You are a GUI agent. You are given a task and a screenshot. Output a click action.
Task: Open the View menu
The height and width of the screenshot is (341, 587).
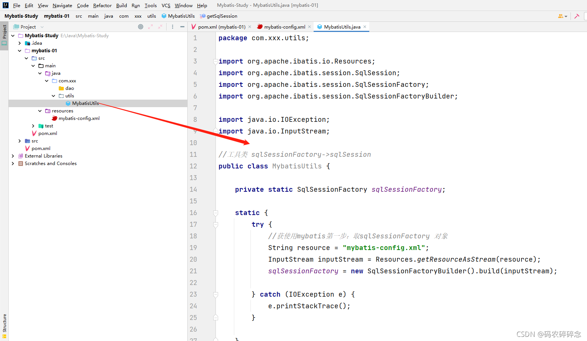coord(43,5)
